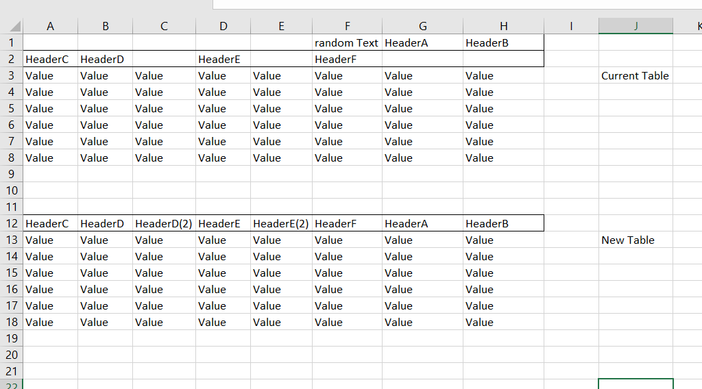The height and width of the screenshot is (389, 702).
Task: Select the HeaderF cell in row 12
Action: (335, 223)
